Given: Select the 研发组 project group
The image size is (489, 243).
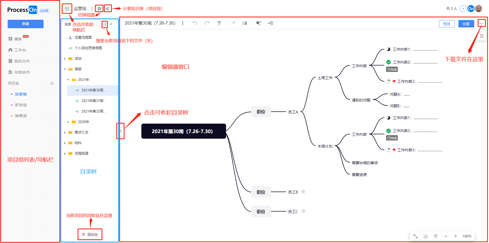Looking at the screenshot, I should pos(21,105).
